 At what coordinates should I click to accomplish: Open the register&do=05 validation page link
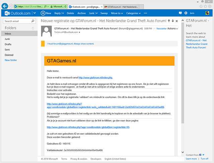pyautogui.click(x=88, y=127)
